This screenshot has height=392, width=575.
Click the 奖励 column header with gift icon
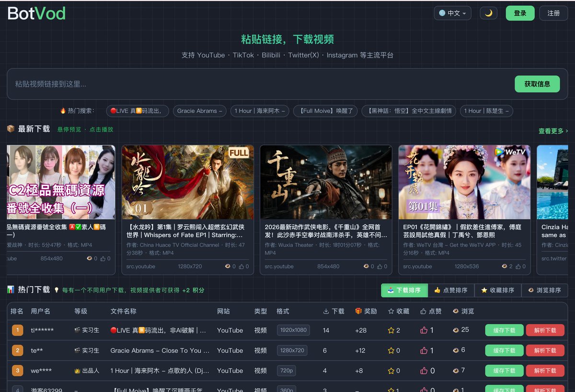(x=366, y=311)
